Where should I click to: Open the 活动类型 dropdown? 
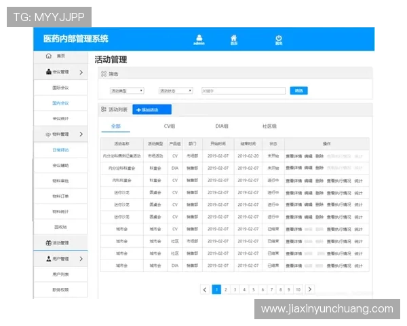127,91
